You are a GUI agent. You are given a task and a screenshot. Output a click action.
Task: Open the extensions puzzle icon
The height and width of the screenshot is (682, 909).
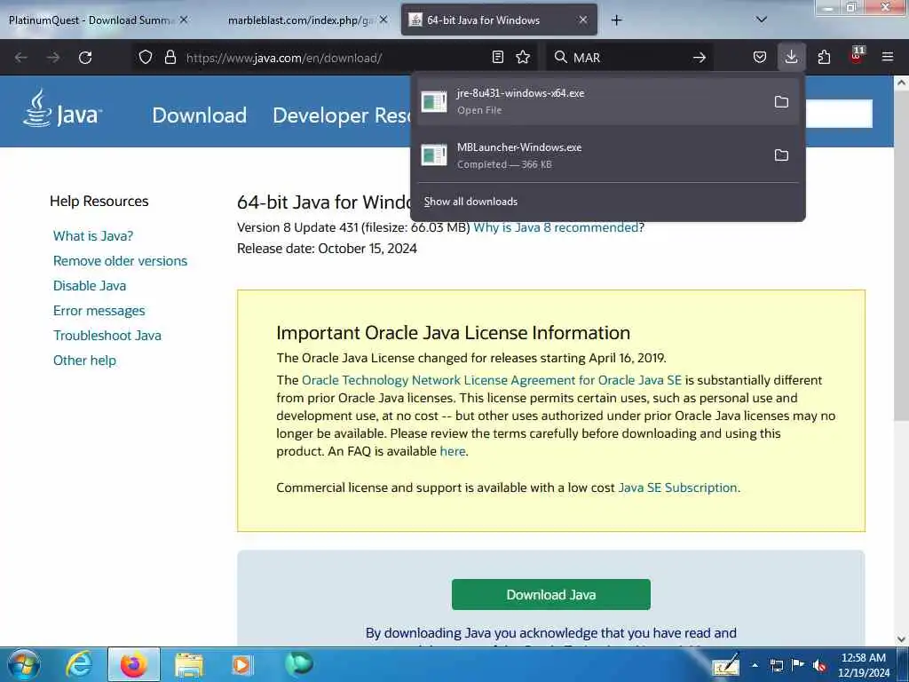tap(824, 57)
